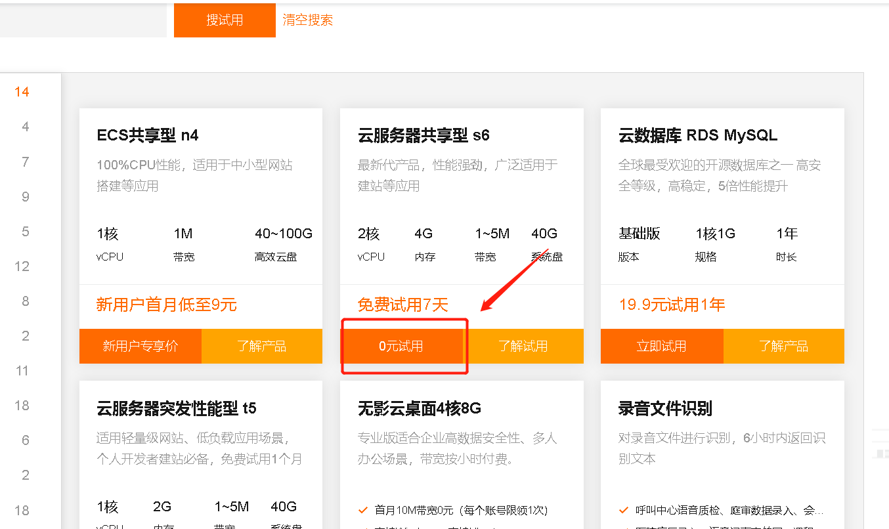
Task: Click the 呼叫中心语音质检 bullet text
Action: 730,510
